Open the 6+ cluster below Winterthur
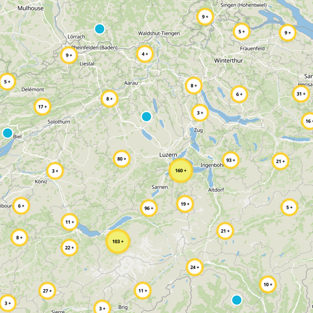The image size is (313, 313). click(x=239, y=94)
